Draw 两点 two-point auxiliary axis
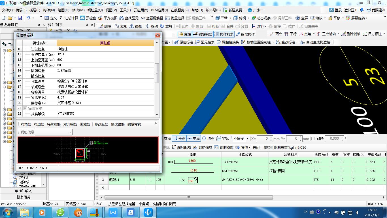Viewport: 387px width, 218px height. 276,34
